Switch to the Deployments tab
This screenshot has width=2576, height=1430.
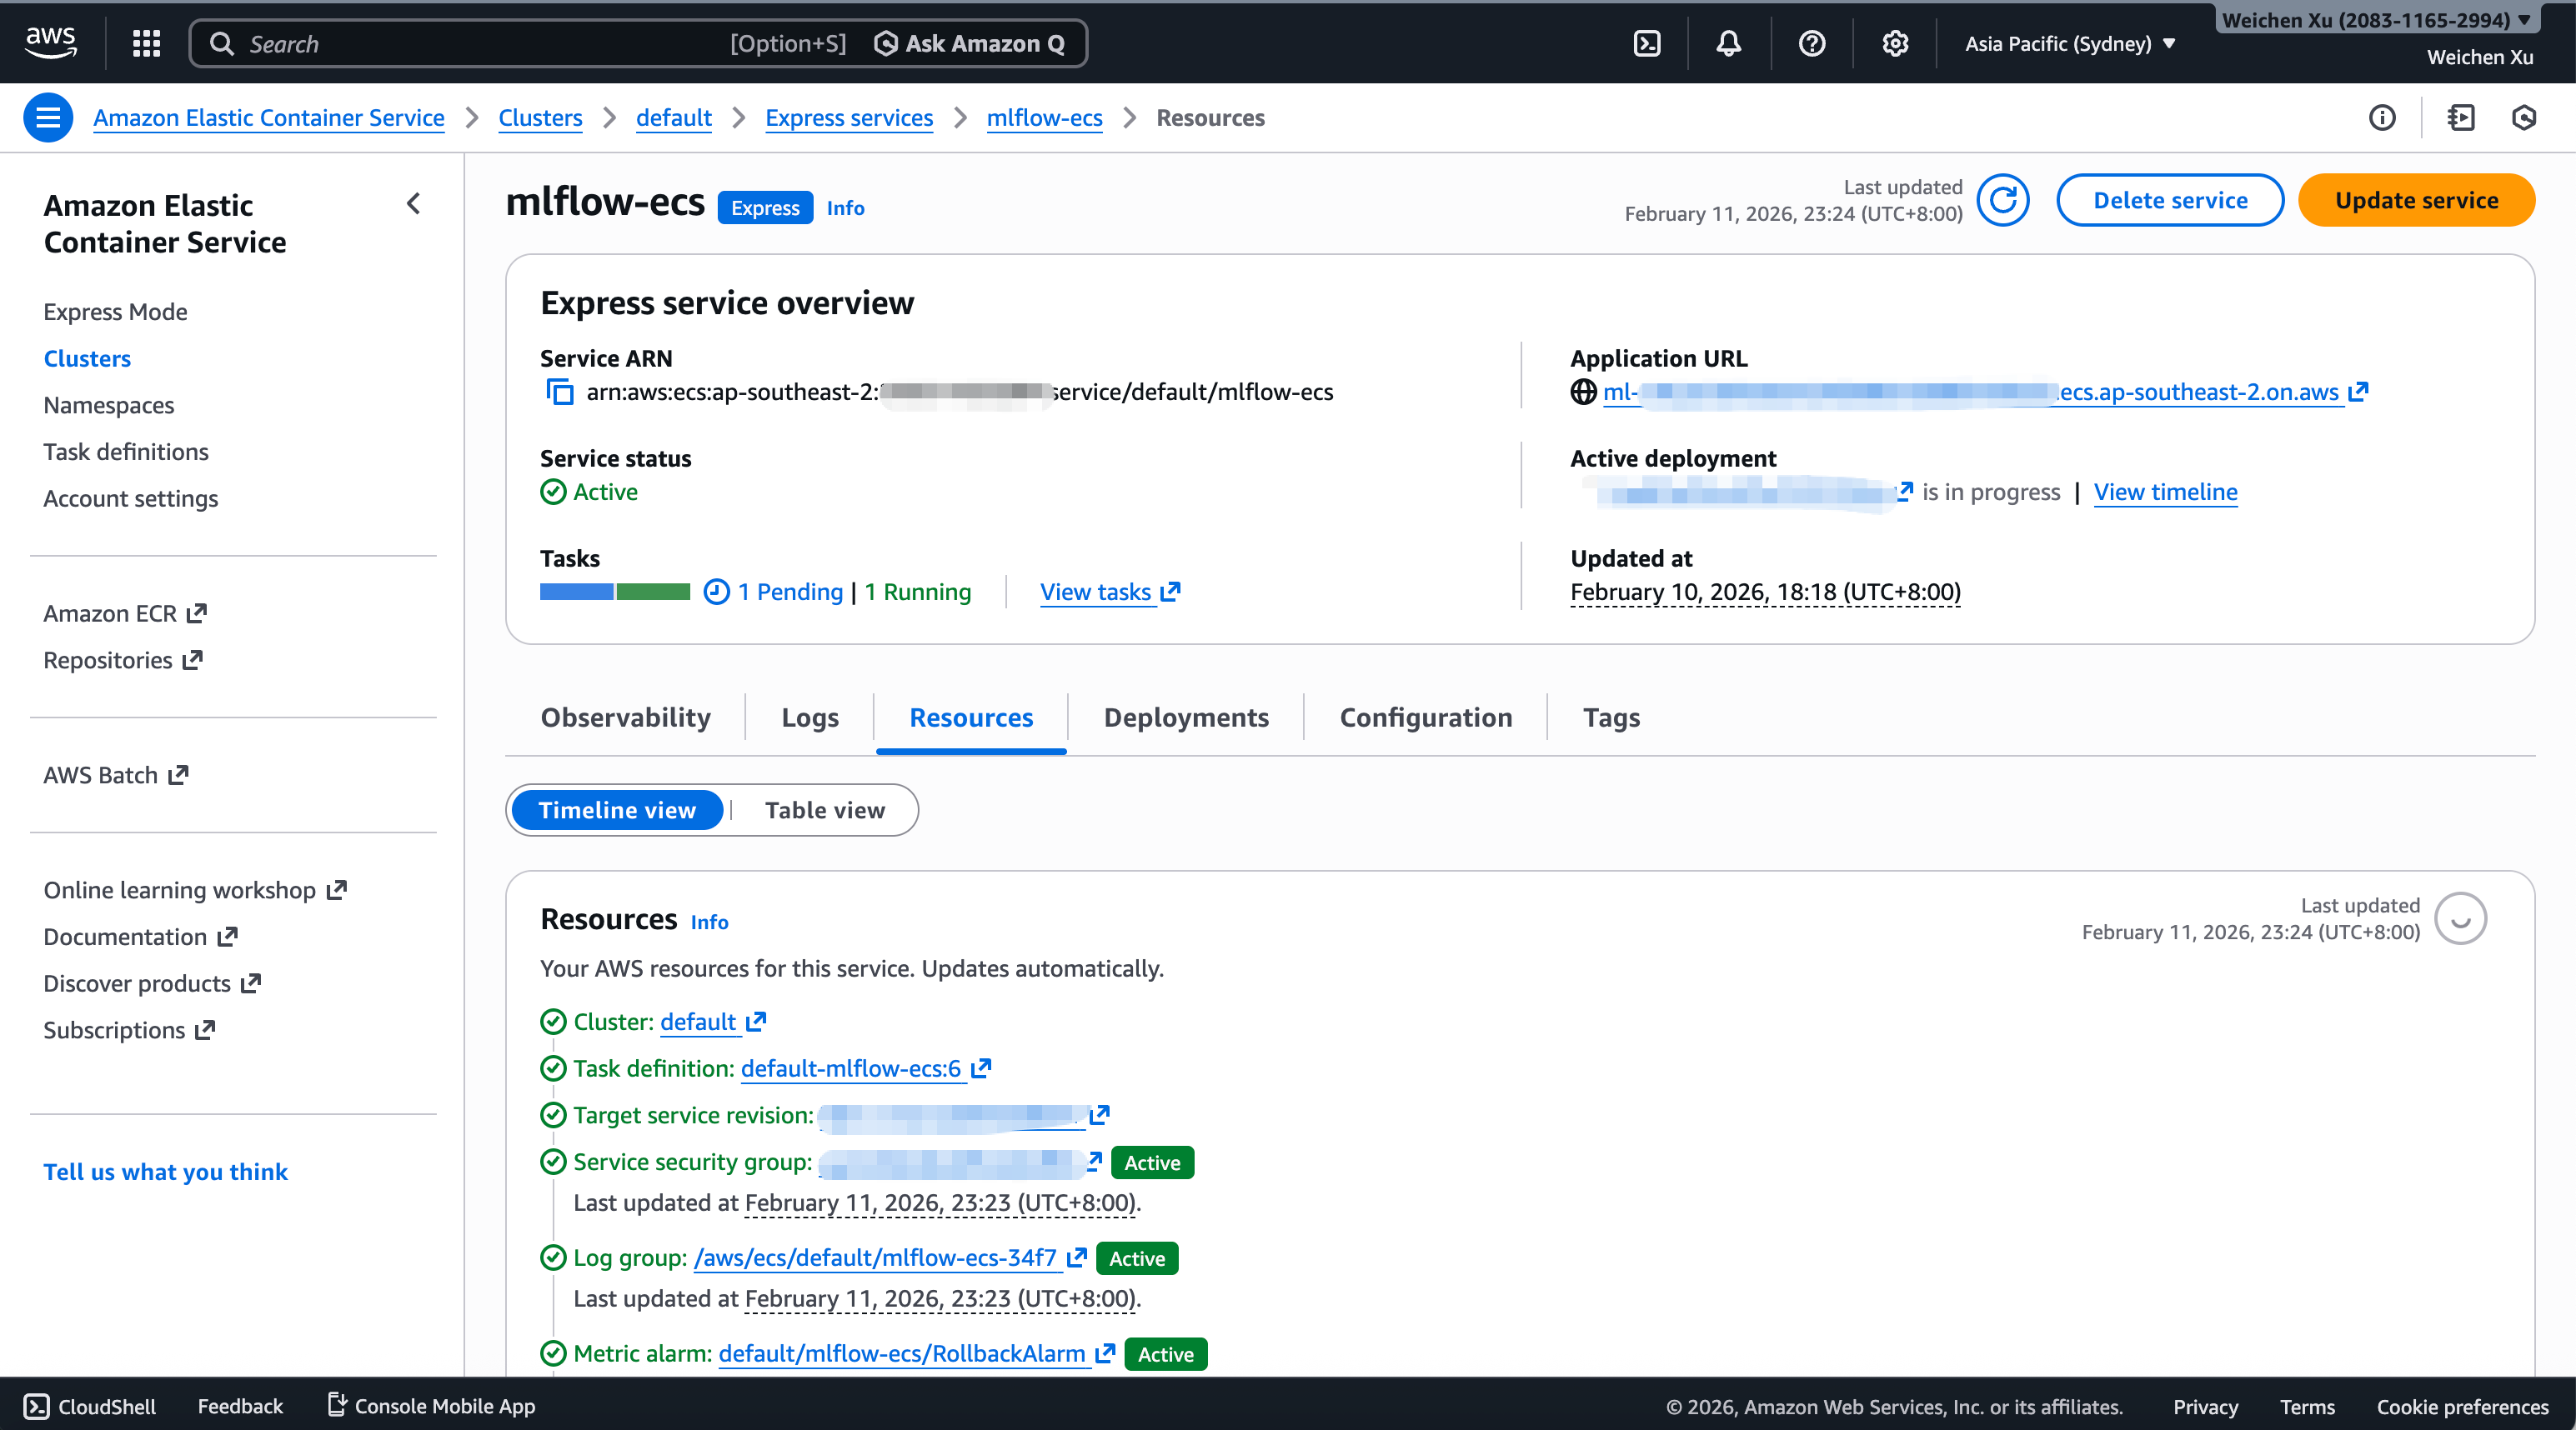point(1186,717)
